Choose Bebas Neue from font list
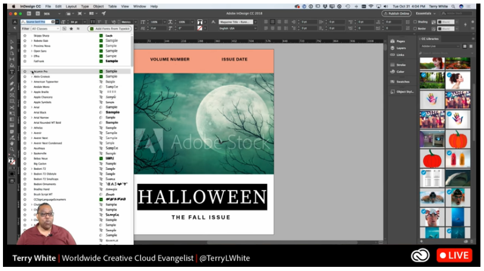 [x=40, y=159]
